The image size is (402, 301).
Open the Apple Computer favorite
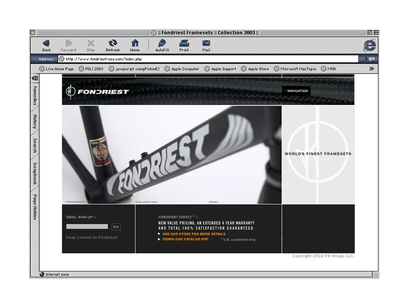[x=182, y=69]
